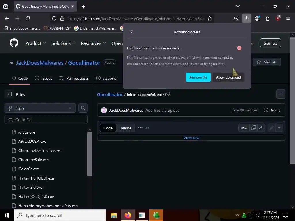This screenshot has width=295, height=221.
Task: Click the GitHub Octocat logo
Action: pos(14,43)
